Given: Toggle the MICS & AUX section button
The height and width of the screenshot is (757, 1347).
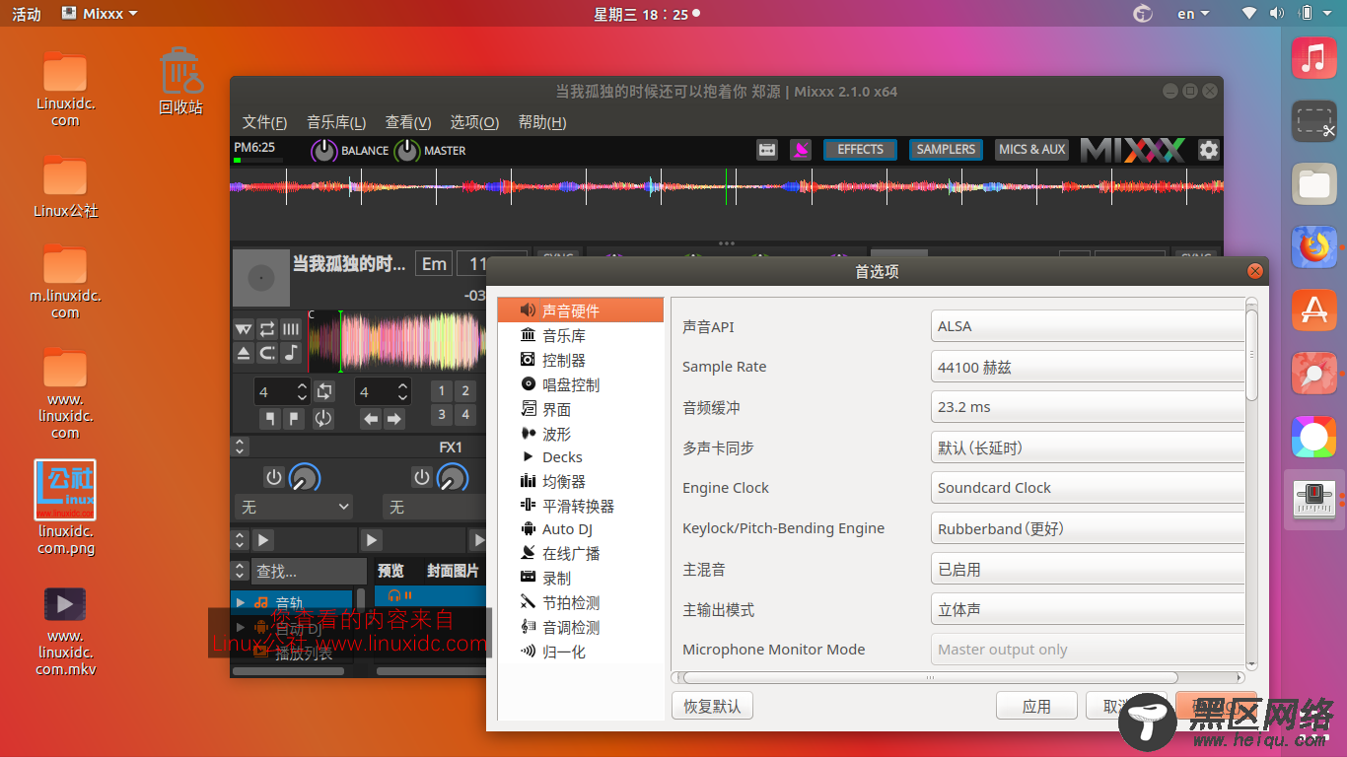Looking at the screenshot, I should pyautogui.click(x=1031, y=150).
